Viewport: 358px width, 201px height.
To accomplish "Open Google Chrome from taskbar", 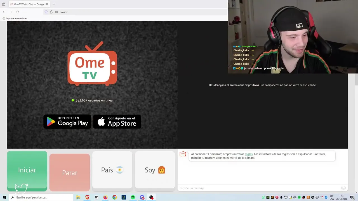I will (114, 197).
